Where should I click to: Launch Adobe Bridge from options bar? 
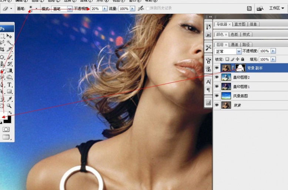(x=260, y=9)
